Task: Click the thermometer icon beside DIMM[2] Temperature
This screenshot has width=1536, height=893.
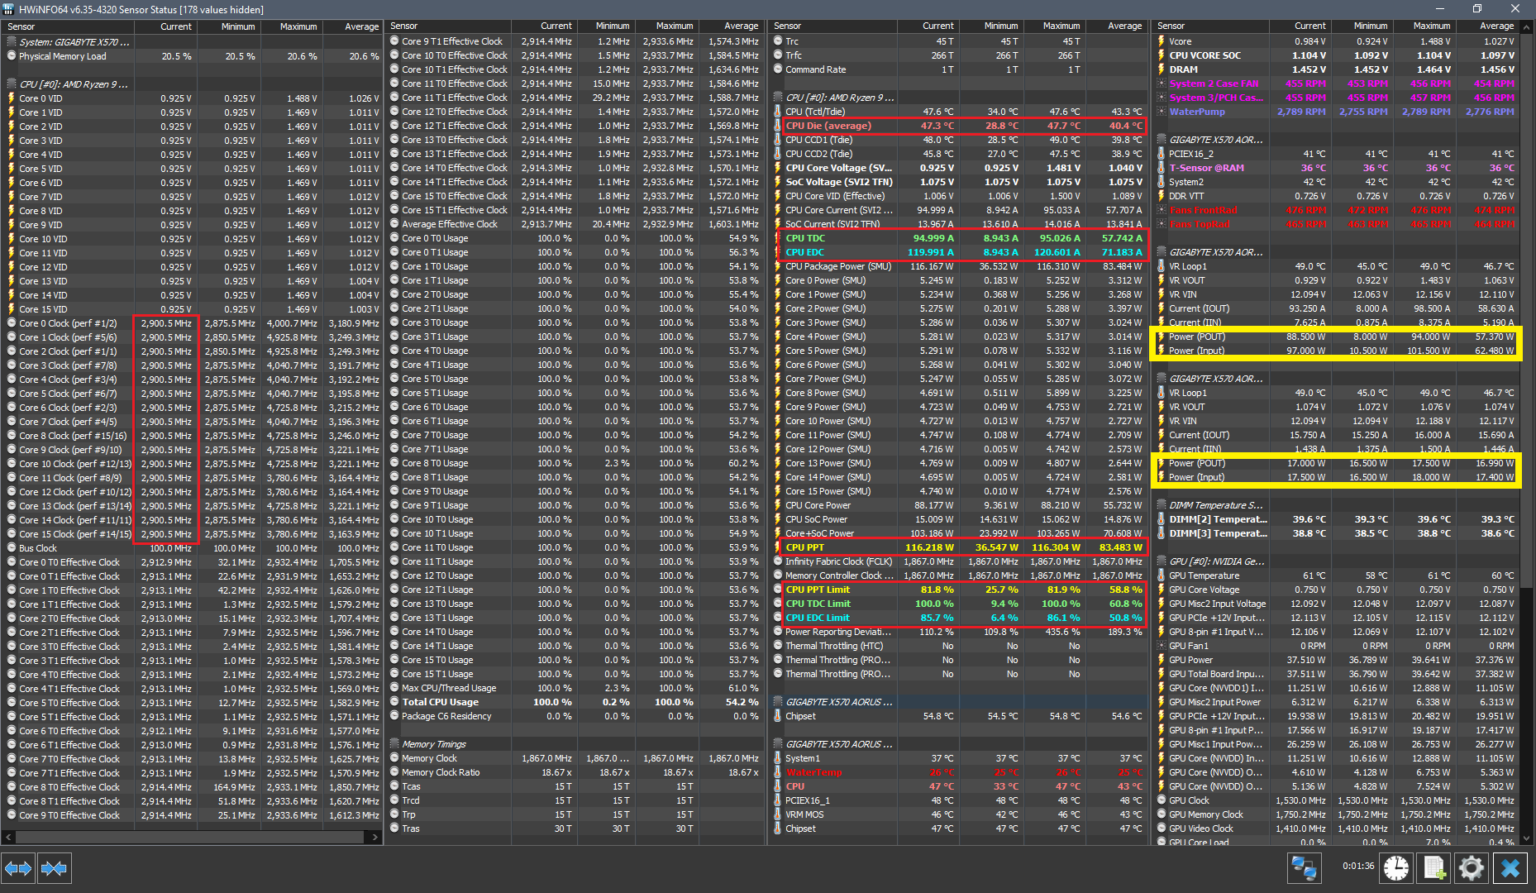Action: click(x=1162, y=519)
